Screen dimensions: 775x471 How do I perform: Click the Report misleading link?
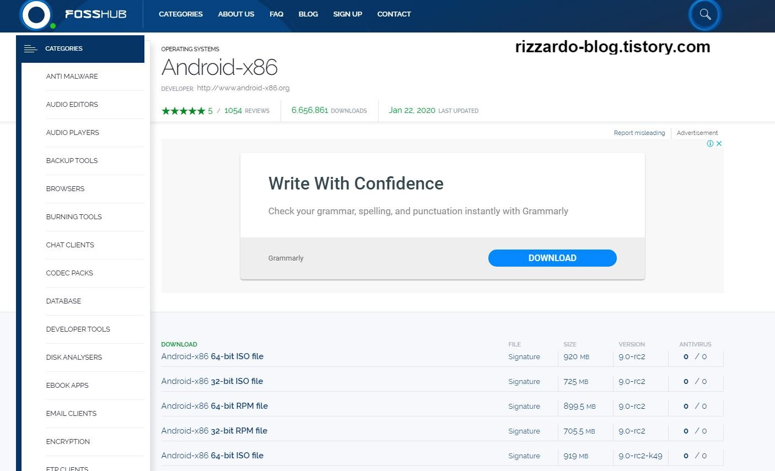coord(639,133)
